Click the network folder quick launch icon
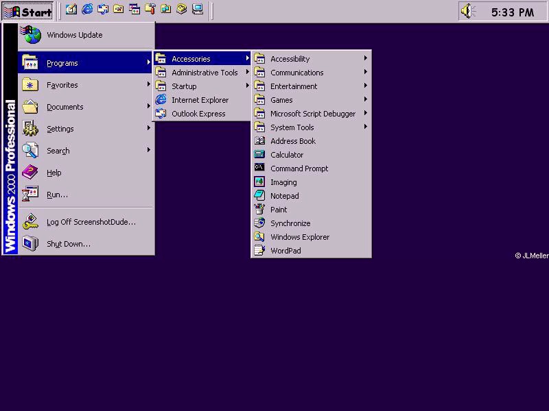This screenshot has height=411, width=549. pos(165,10)
